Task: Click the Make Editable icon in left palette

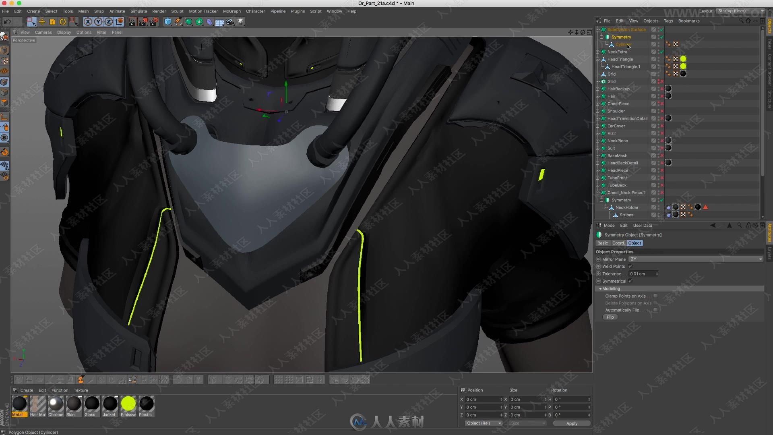Action: pos(4,37)
